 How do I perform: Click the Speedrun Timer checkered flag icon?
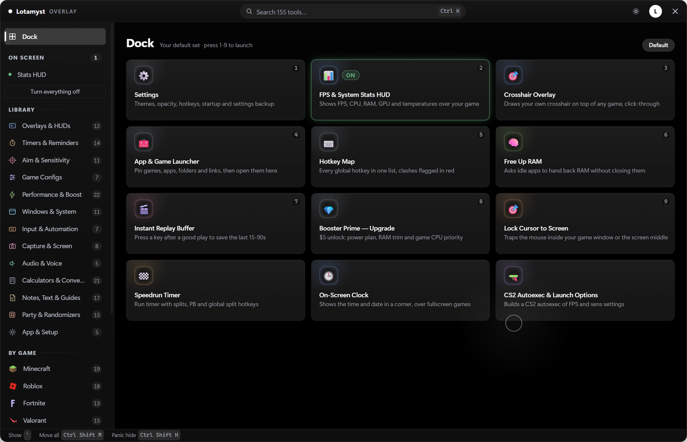[144, 276]
